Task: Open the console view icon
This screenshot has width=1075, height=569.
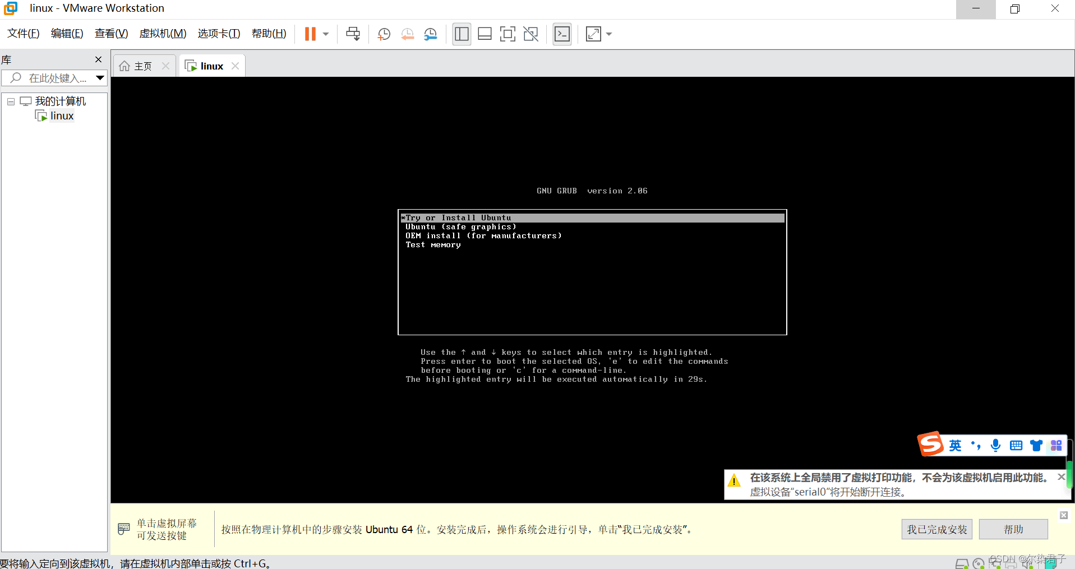Action: (562, 34)
